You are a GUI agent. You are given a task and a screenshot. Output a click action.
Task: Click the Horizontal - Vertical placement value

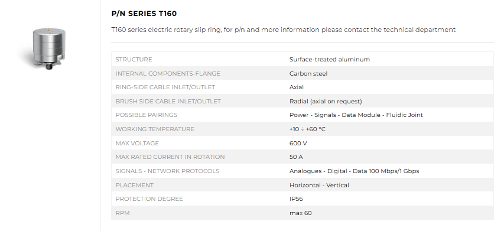coord(319,186)
